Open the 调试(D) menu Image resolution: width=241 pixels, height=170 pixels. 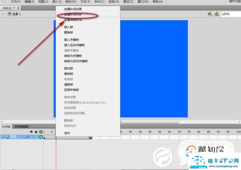pyautogui.click(x=129, y=2)
